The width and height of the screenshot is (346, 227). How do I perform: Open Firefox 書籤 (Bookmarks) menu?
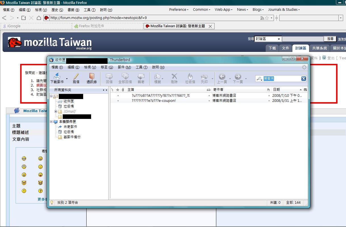click(73, 10)
